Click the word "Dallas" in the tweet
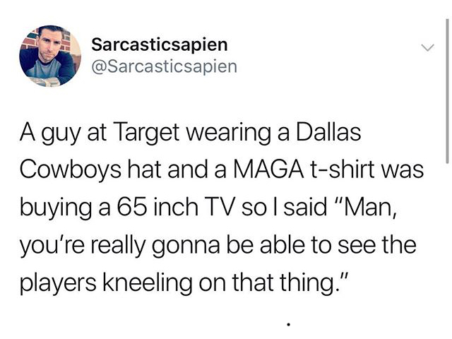This screenshot has height=339, width=452. click(328, 132)
